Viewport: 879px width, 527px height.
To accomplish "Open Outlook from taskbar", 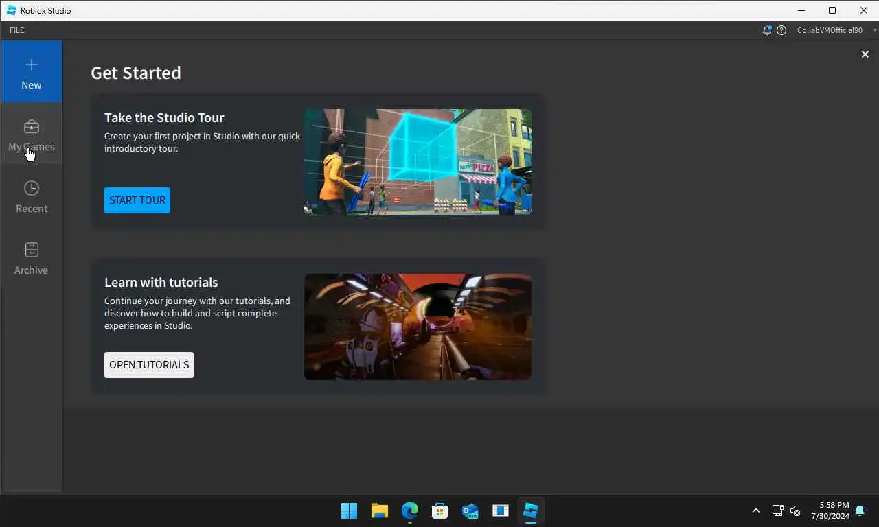I will tap(470, 511).
